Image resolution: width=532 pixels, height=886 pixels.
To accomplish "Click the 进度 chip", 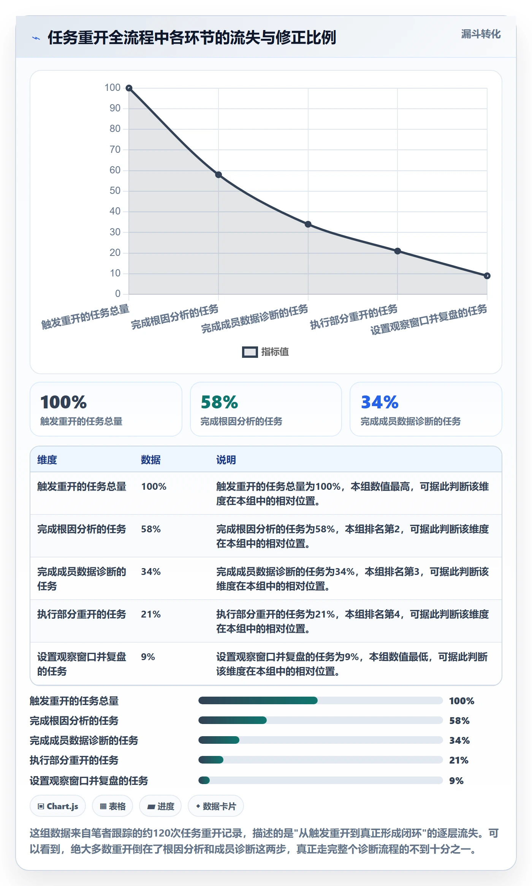I will [x=160, y=806].
